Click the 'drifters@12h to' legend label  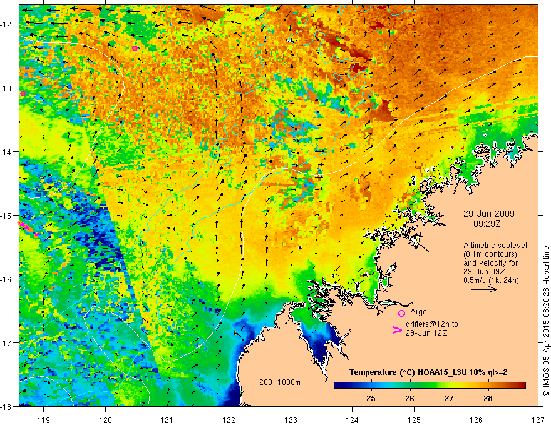coord(432,324)
